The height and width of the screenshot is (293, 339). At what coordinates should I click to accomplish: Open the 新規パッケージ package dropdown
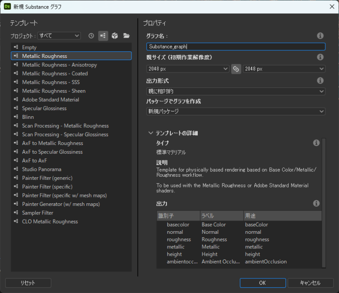(x=236, y=111)
